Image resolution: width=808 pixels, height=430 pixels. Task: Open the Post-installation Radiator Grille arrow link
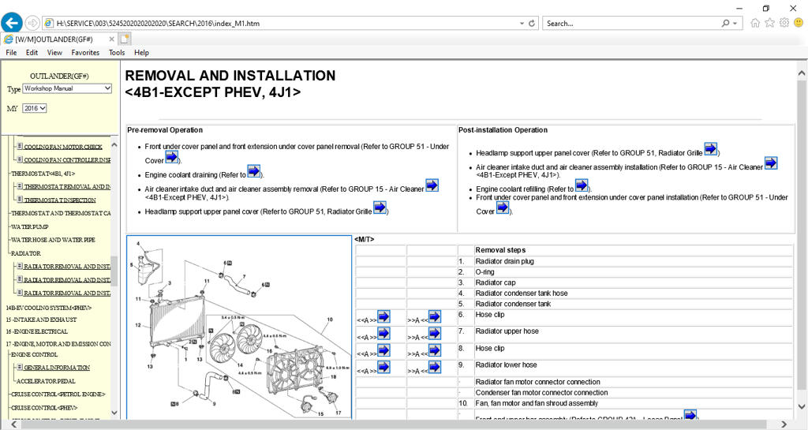click(711, 149)
